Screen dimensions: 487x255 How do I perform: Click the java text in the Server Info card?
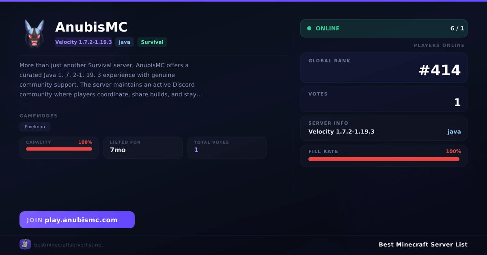454,132
